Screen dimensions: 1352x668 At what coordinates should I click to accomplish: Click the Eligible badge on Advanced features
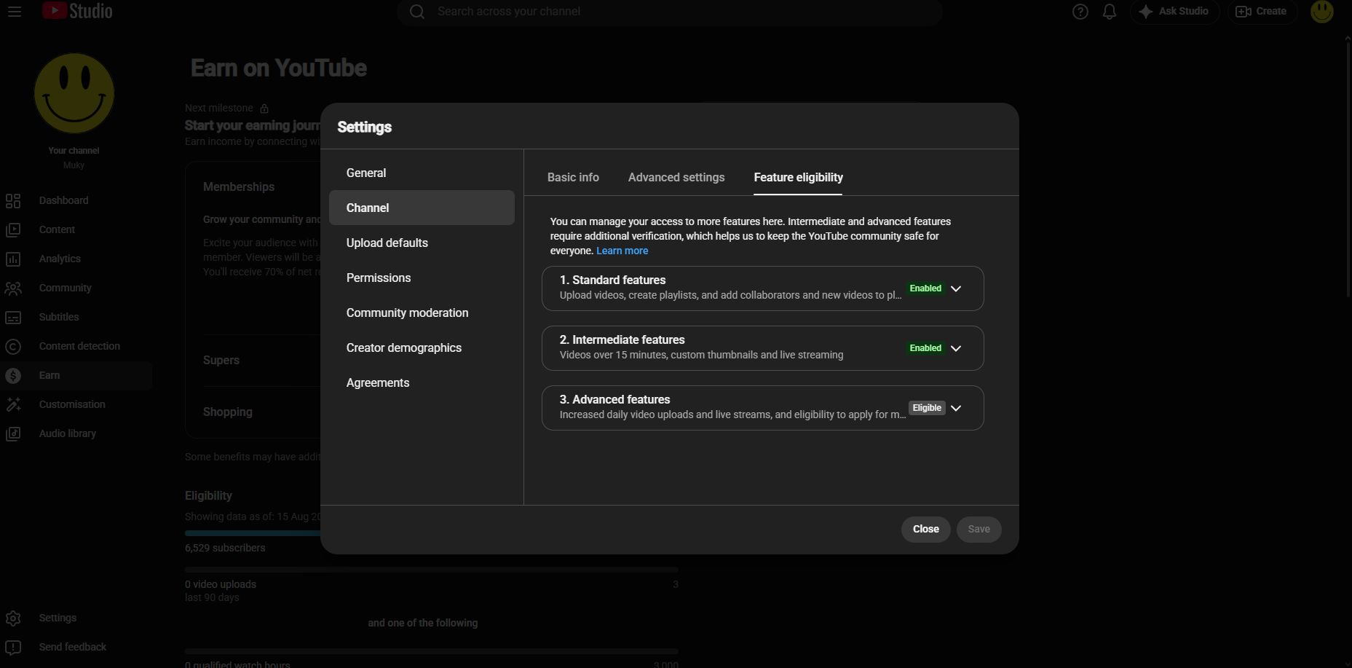coord(927,408)
